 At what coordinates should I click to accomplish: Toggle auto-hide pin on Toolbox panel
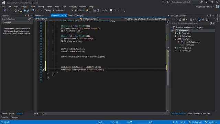tap(28, 15)
